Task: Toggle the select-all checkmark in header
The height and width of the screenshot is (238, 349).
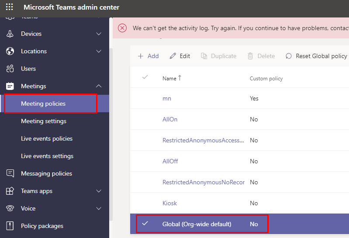Action: (145, 77)
